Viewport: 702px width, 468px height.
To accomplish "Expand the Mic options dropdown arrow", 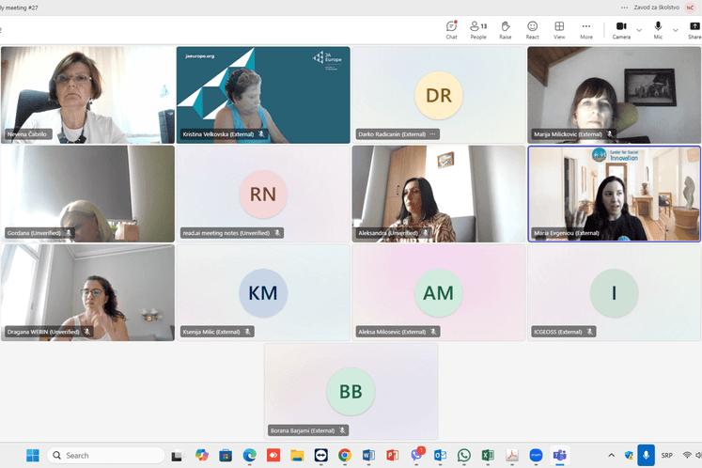I will (676, 30).
